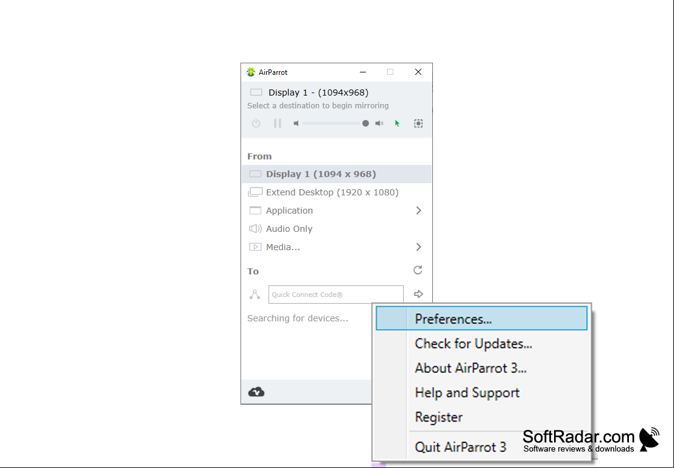Refresh the device list in To section

[x=418, y=270]
